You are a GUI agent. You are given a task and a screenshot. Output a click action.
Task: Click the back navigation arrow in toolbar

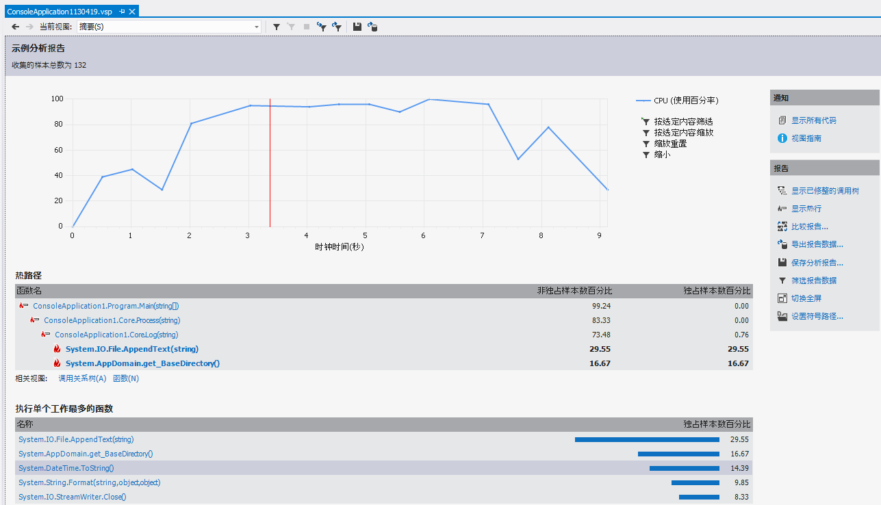[15, 27]
